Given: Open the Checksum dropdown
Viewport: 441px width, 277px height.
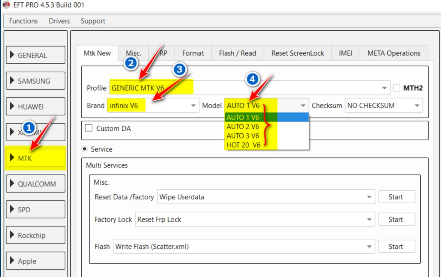Looking at the screenshot, I should (x=384, y=105).
